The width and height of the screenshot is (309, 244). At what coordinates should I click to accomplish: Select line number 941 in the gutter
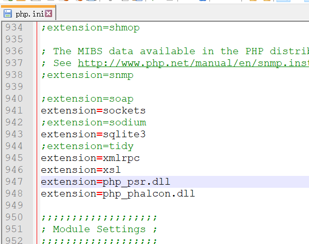click(x=14, y=110)
